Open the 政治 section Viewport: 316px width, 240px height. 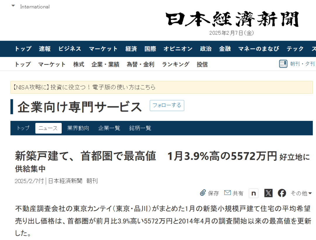coord(206,49)
